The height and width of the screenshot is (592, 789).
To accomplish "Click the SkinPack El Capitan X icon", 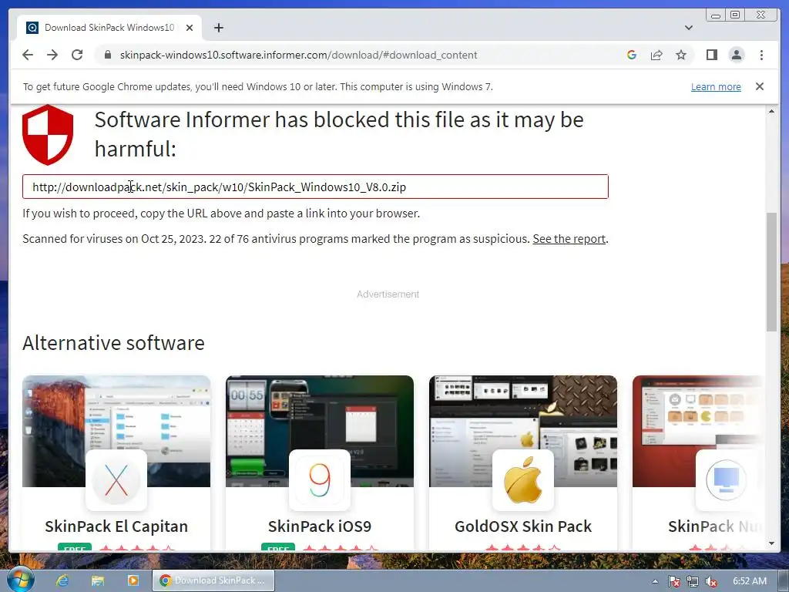I will pyautogui.click(x=116, y=479).
